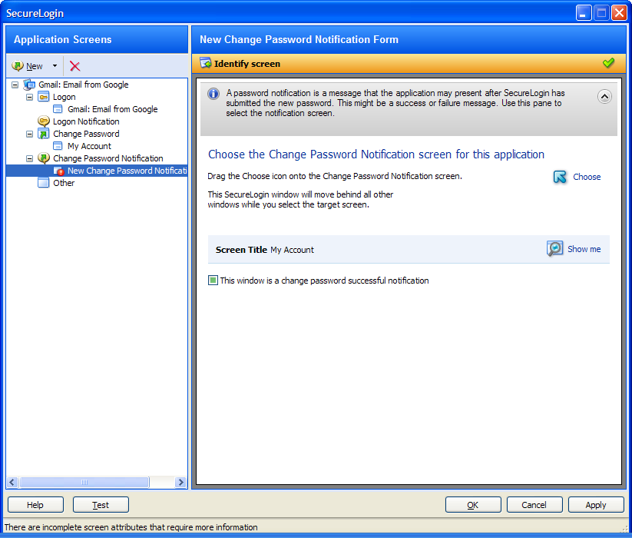Select the Logon tree item
Image resolution: width=632 pixels, height=538 pixels.
click(x=64, y=97)
